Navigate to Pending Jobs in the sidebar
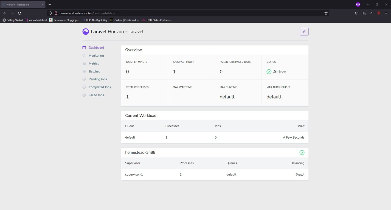 (x=98, y=79)
